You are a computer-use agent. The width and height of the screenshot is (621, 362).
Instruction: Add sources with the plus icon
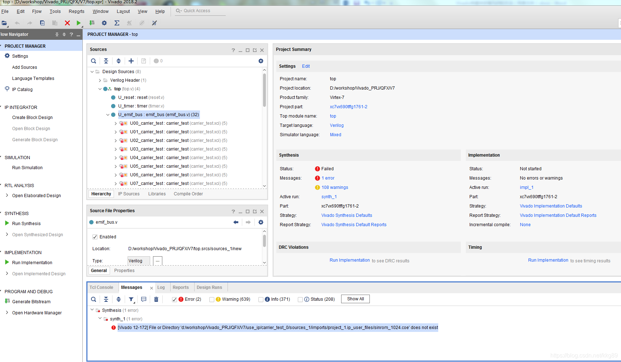131,61
